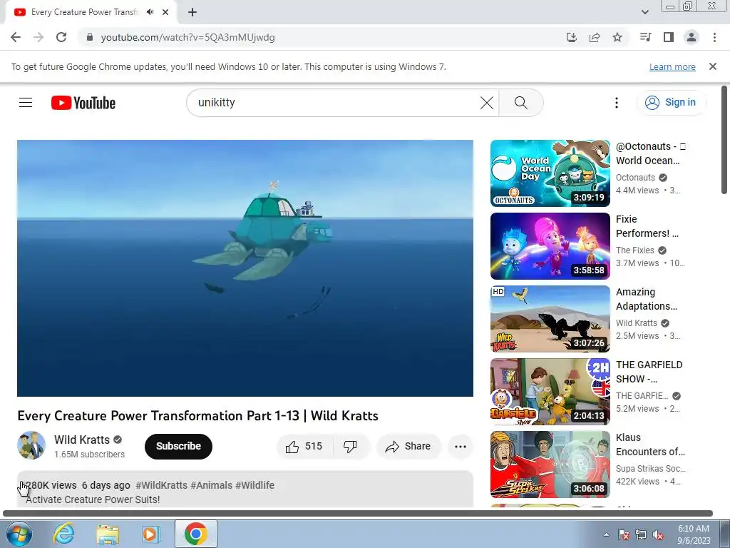730x548 pixels.
Task: Mute the tab using speaker icon
Action: [x=150, y=12]
